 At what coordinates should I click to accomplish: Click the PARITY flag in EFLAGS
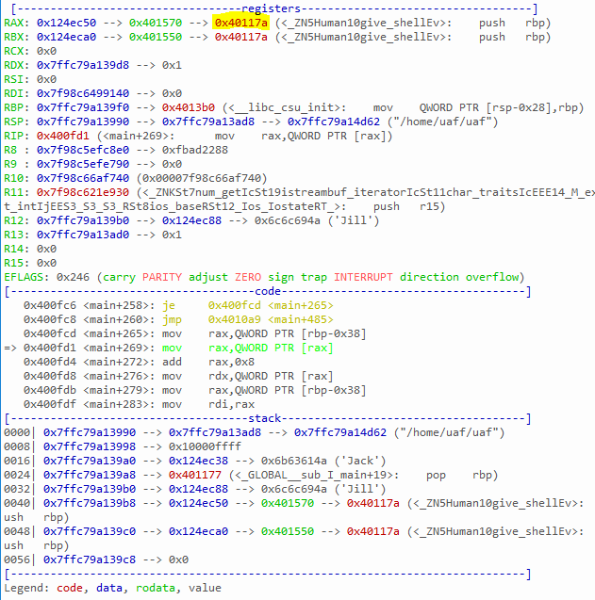coord(162,278)
